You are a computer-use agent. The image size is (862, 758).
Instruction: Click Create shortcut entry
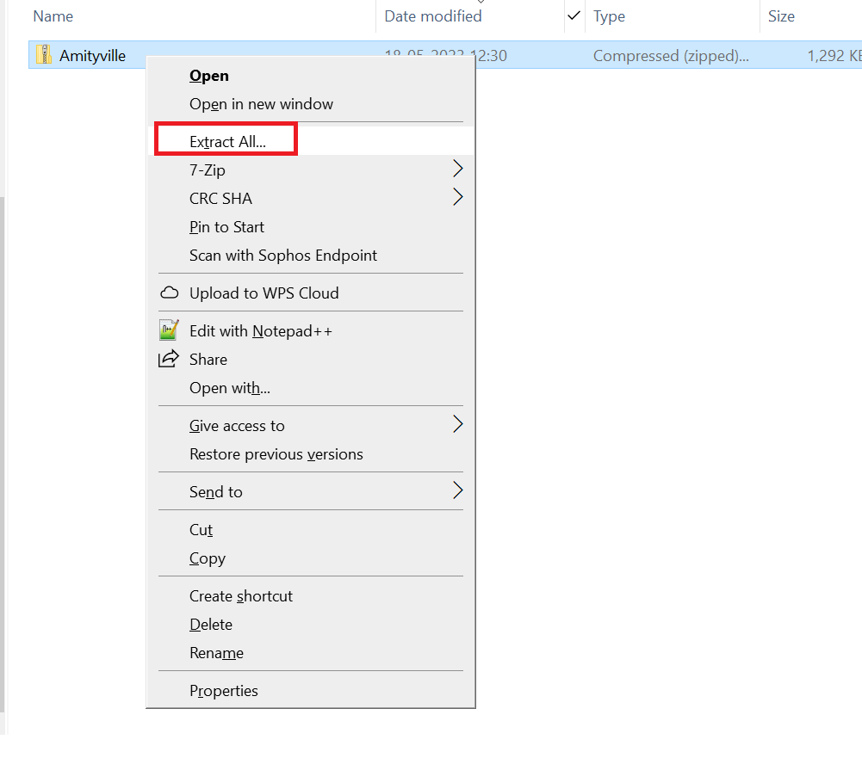point(240,596)
